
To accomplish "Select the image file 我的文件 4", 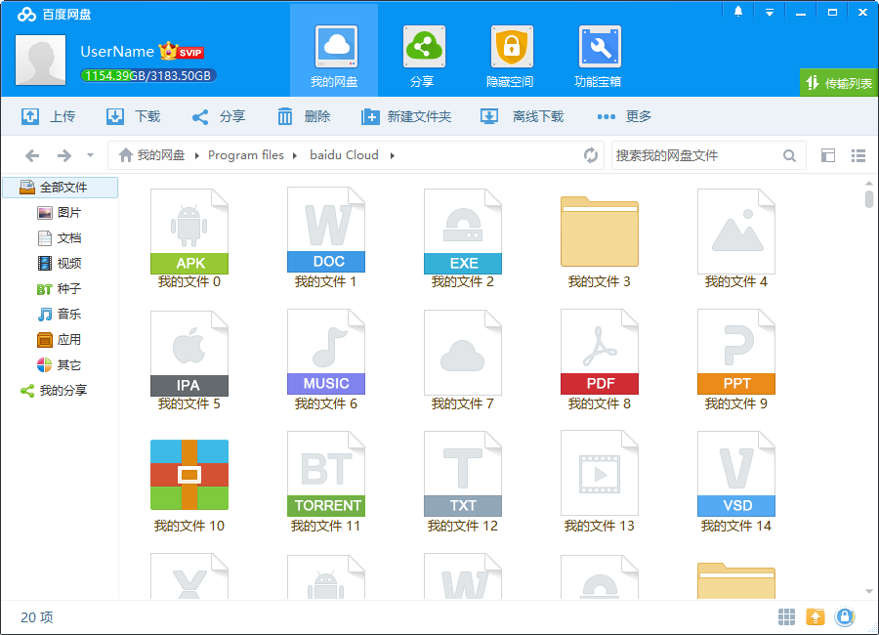I will (x=736, y=238).
